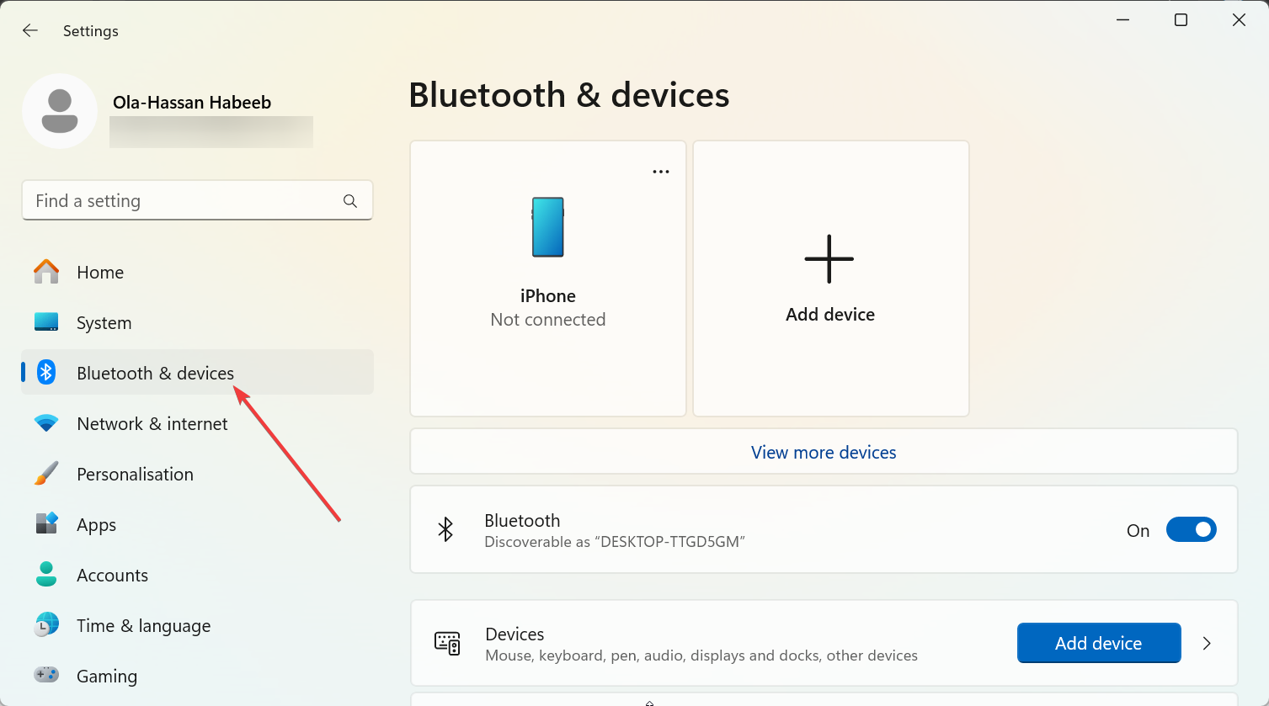Click the iPhone device phone icon
The image size is (1269, 706).
point(547,227)
